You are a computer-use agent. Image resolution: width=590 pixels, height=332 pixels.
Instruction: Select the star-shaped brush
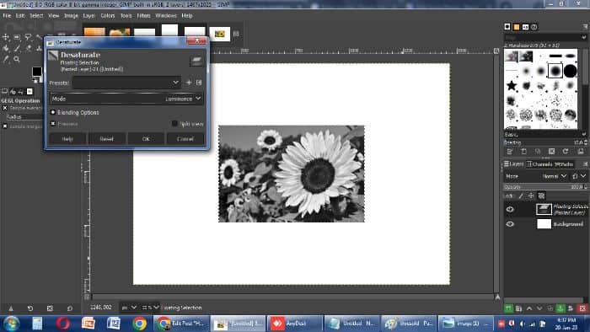(x=512, y=85)
